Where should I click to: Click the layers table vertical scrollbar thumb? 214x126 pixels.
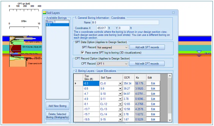[170, 96]
